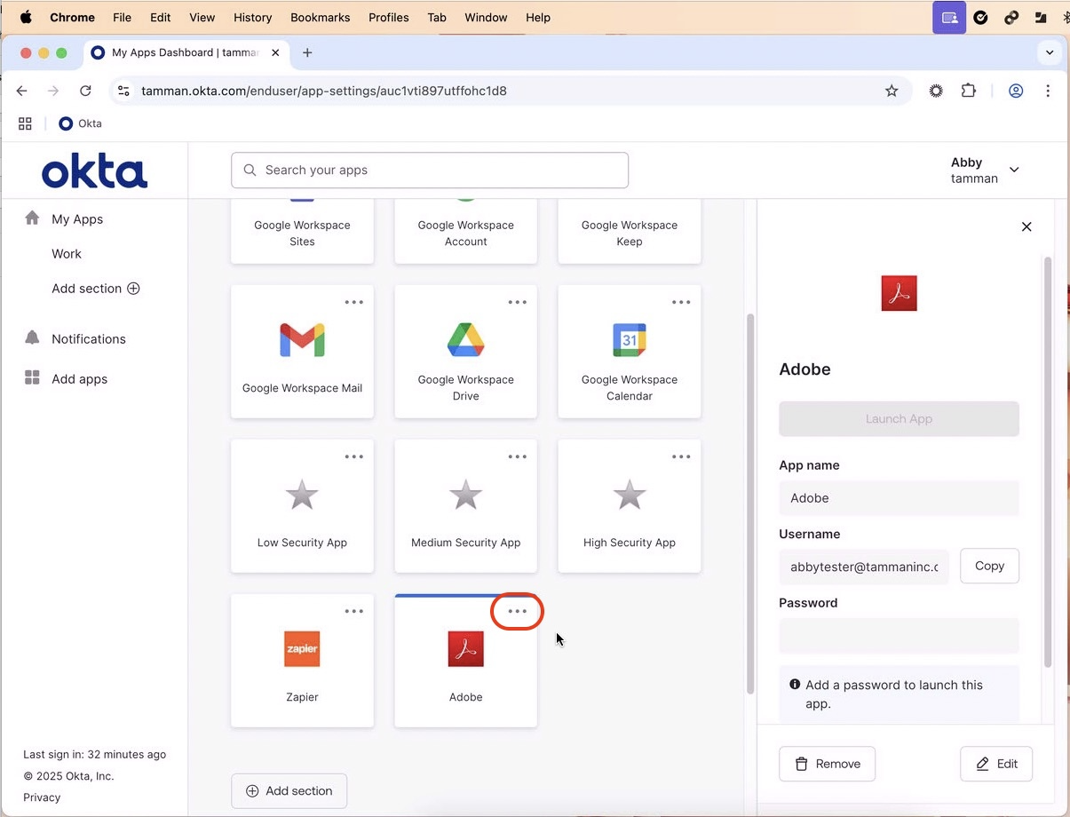Screen dimensions: 1070x817
Task: Open the Google Workspace Sites tile
Action: click(302, 231)
